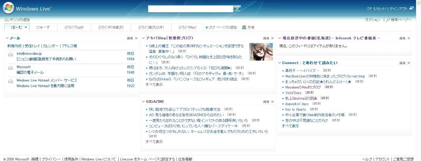Open コンピュータばかりをいじっている人へ贈るバースデイケーキ article

click(194, 126)
